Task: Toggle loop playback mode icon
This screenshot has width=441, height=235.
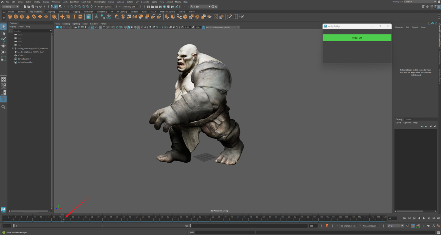Action: click(408, 226)
